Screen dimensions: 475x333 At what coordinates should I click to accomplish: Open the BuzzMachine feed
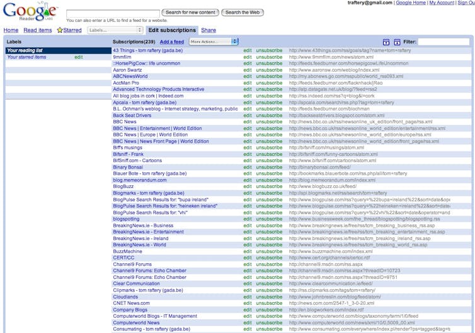127,251
